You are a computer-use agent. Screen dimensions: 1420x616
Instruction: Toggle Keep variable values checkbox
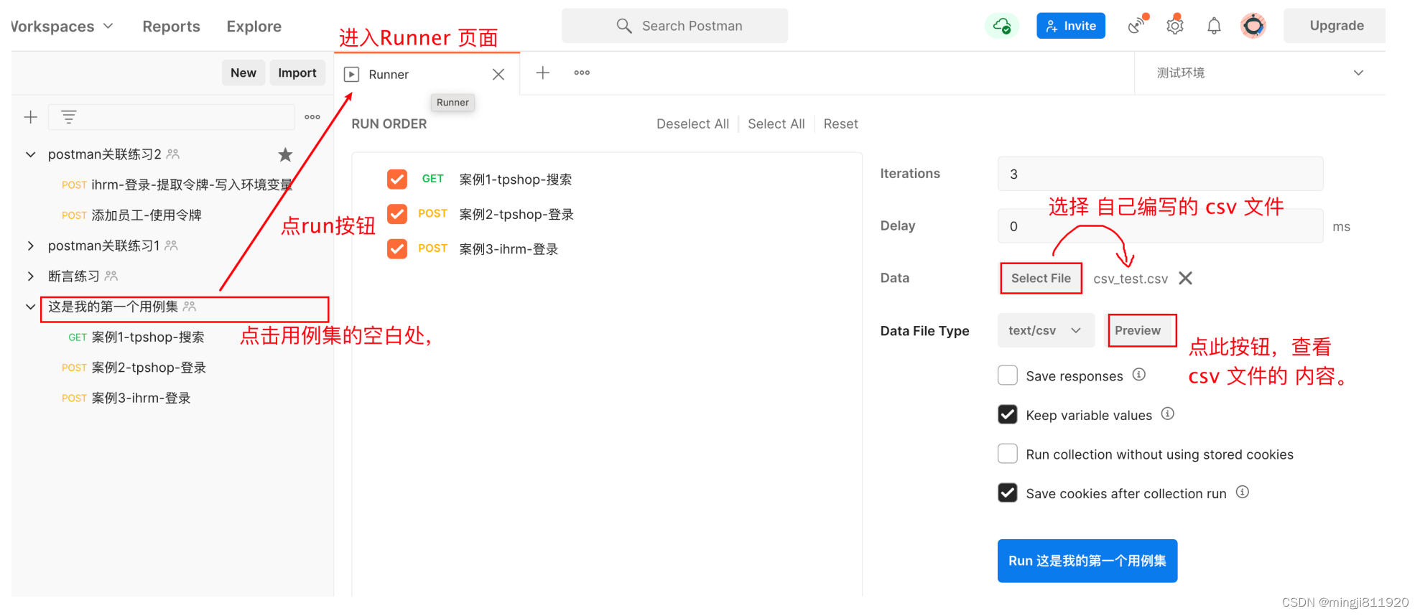coord(1008,414)
